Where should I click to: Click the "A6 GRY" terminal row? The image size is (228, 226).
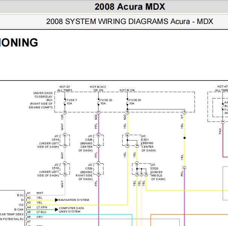[x=35, y=217]
